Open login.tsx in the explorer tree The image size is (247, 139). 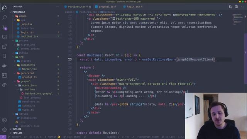click(27, 32)
